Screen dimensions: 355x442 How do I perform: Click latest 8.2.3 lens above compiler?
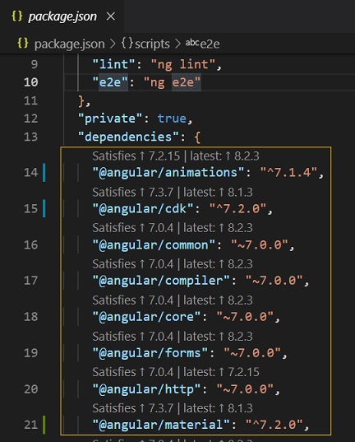(218, 264)
